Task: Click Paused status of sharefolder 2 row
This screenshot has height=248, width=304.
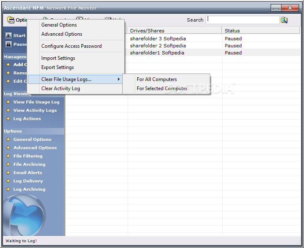Action: (x=233, y=46)
